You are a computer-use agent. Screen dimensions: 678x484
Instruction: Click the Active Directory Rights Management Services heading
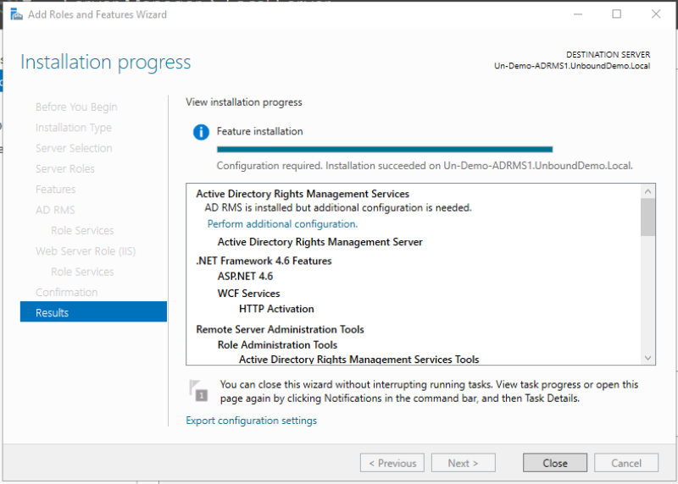coord(303,194)
